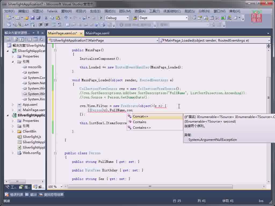Screen dimensions: 275x206
Task: Click the editor horizontal scrollbar thumb
Action: 150,187
